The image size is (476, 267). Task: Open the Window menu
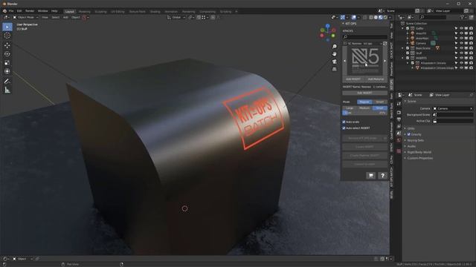[x=43, y=11]
